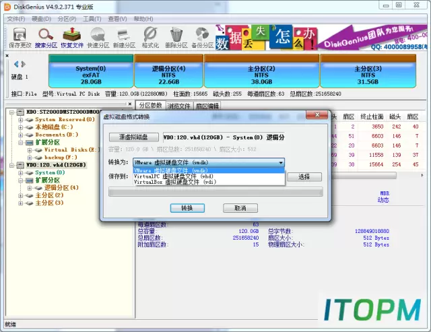Collapse the HD0:ST2000DM disk tree node
Viewport: 431px width, 332px height.
tap(11, 112)
